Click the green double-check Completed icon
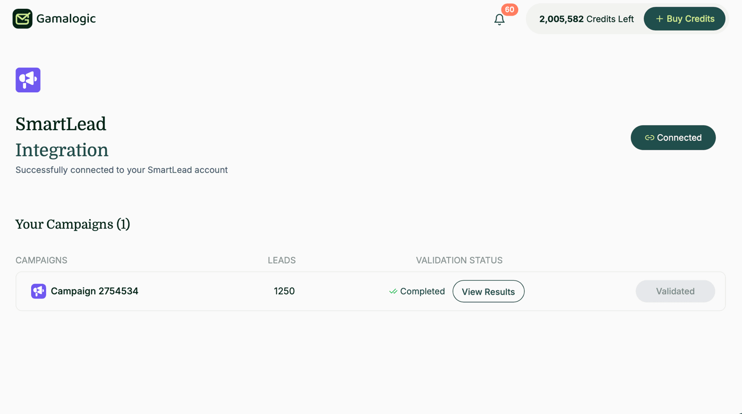Image resolution: width=742 pixels, height=414 pixels. 393,291
